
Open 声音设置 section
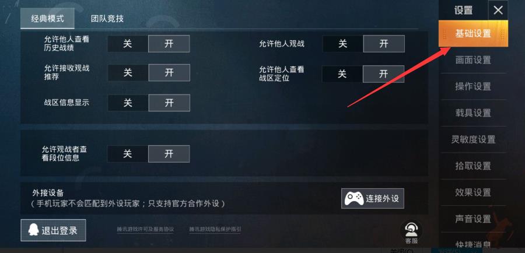473,219
